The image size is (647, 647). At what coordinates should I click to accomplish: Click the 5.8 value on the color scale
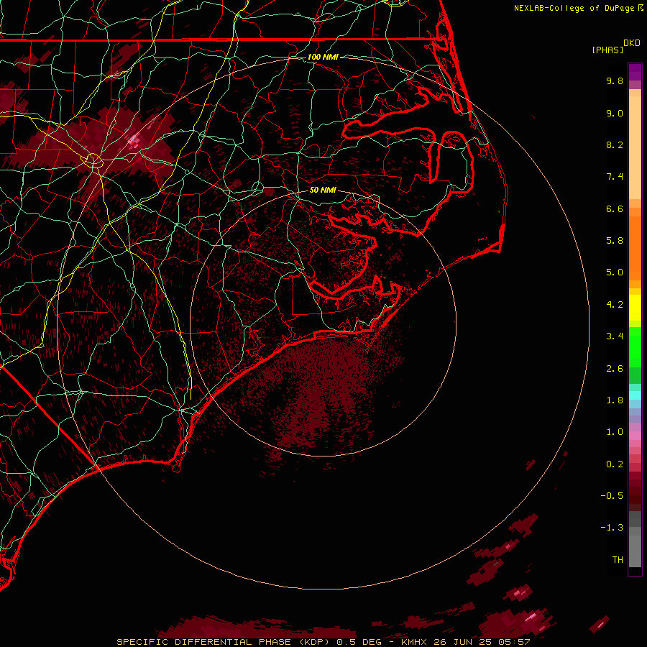click(615, 241)
